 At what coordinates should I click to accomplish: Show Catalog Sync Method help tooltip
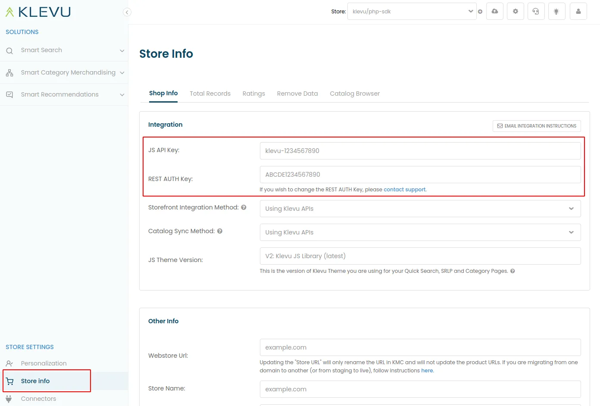(x=220, y=231)
